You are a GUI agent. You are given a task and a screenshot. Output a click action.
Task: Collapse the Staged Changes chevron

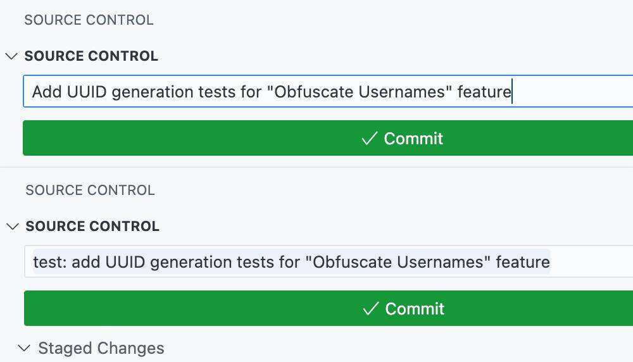pos(25,348)
